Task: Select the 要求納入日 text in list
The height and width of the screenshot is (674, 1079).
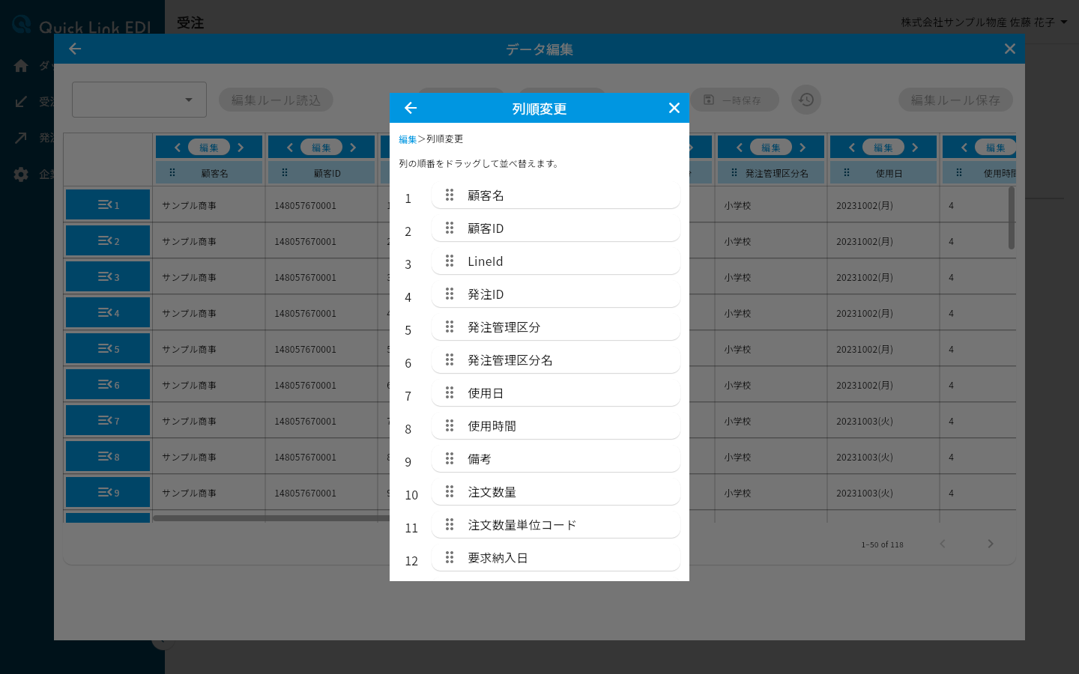Action: click(498, 558)
